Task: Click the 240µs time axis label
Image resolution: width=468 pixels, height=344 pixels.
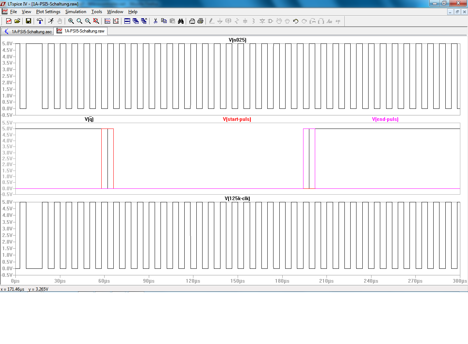Action: tap(371, 281)
